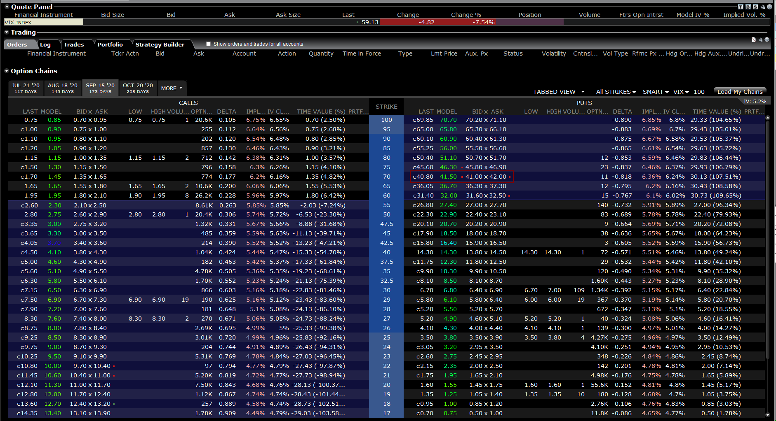The height and width of the screenshot is (421, 776).
Task: Collapse the Quote Panel section
Action: point(6,7)
